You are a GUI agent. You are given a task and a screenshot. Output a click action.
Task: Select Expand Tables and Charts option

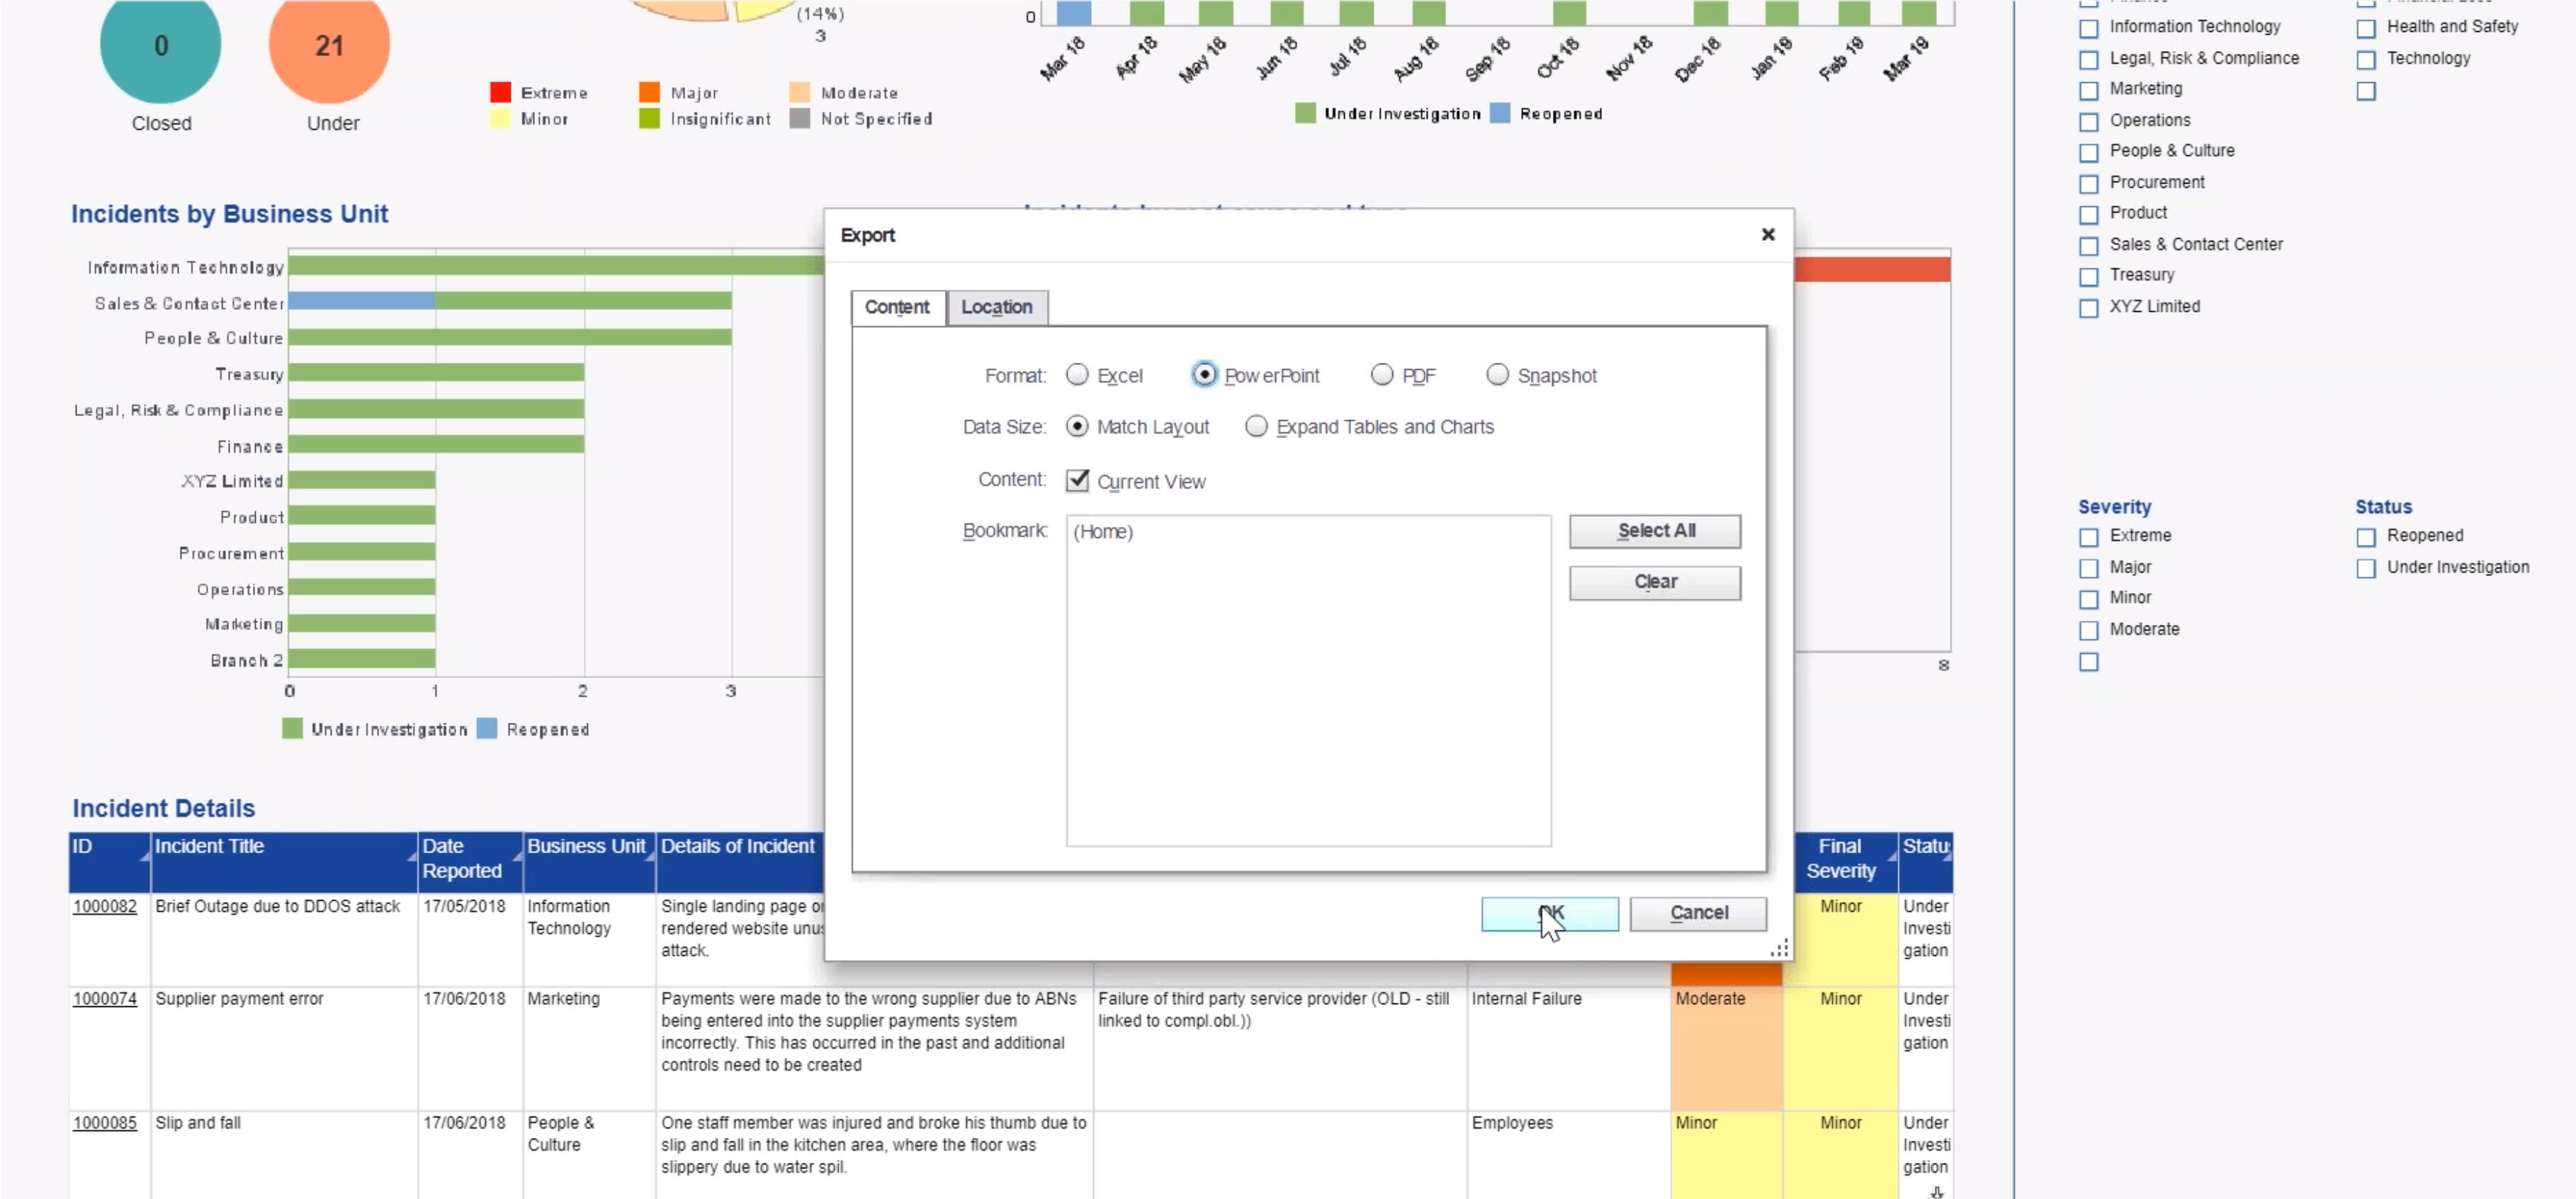1256,427
